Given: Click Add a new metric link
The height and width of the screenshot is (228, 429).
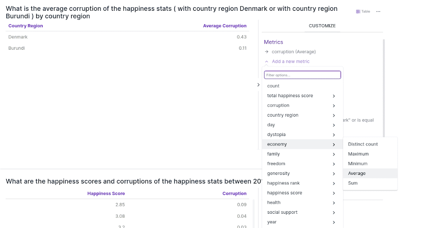Looking at the screenshot, I should (290, 62).
